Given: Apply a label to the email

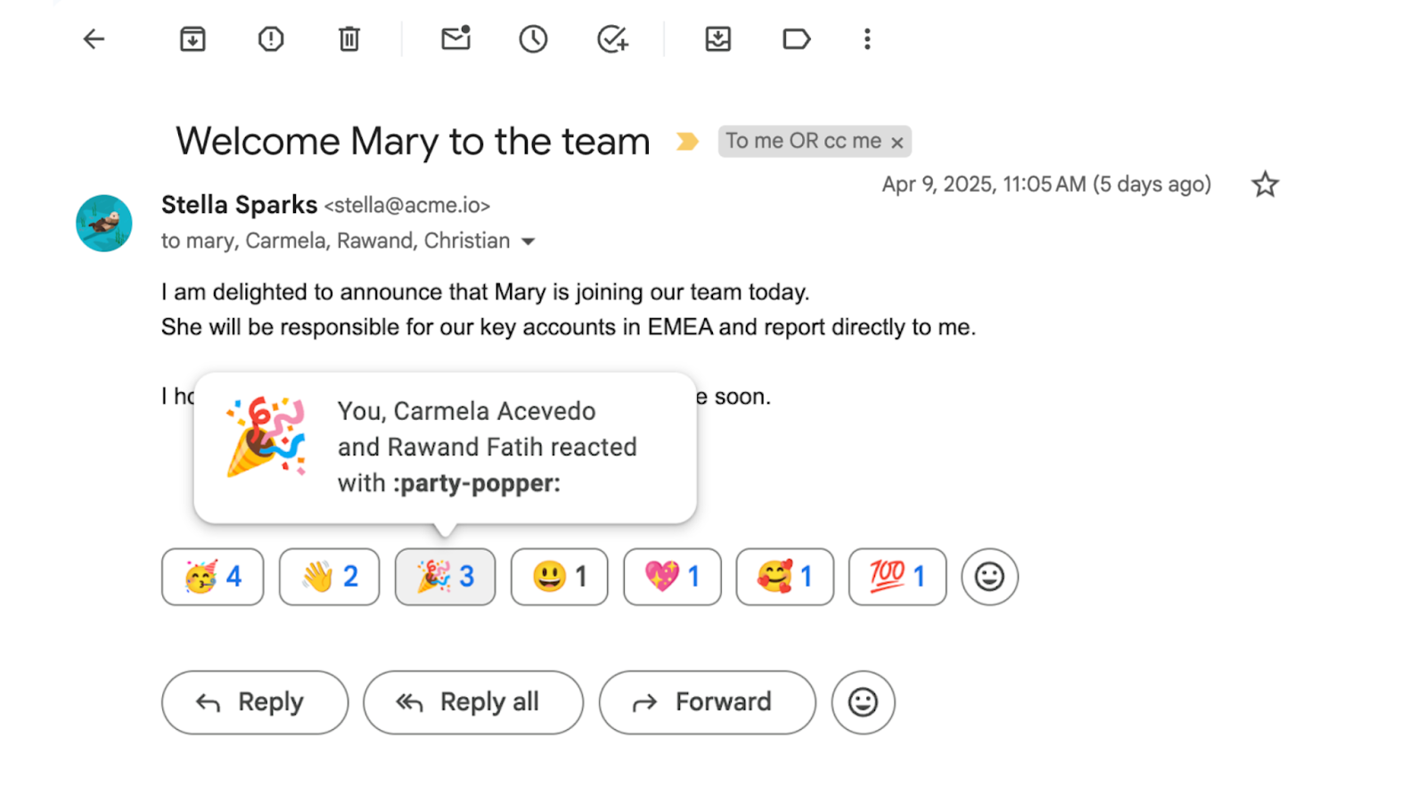Looking at the screenshot, I should 795,39.
